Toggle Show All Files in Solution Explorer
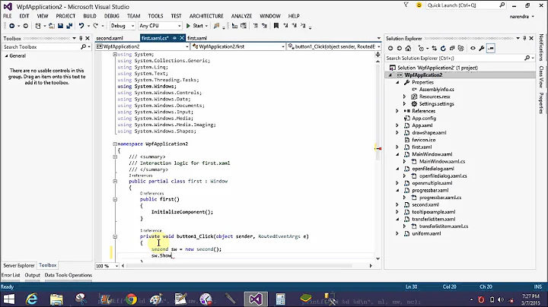The width and height of the screenshot is (548, 307). pyautogui.click(x=460, y=49)
